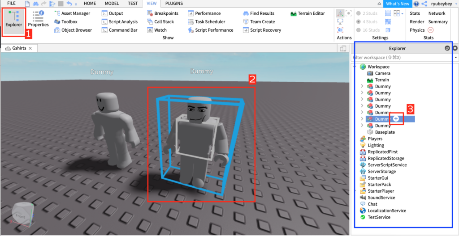This screenshot has width=459, height=236.
Task: Open Script Recovery window
Action: 262,30
